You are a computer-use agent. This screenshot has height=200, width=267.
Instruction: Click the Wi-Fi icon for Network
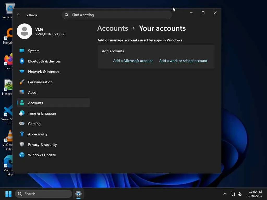point(22,72)
